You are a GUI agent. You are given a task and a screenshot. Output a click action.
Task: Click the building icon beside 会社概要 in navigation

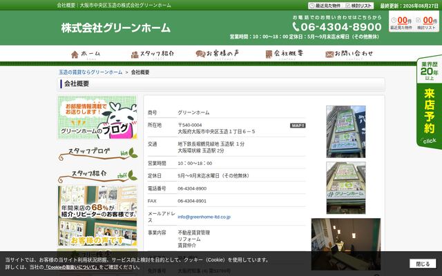269,54
